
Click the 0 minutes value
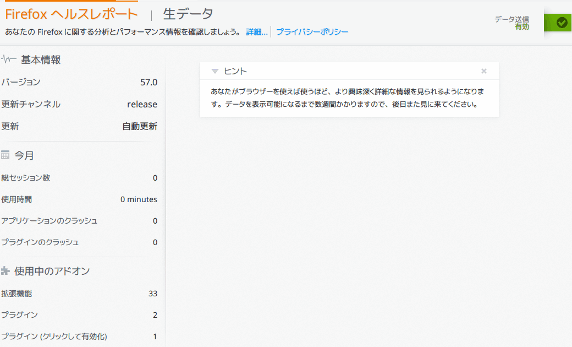(x=139, y=199)
